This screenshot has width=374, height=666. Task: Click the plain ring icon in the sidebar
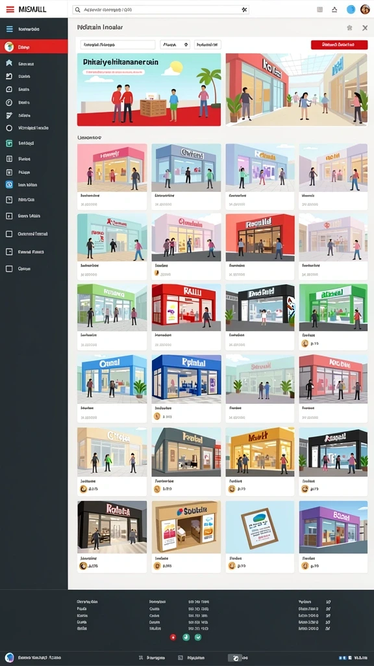point(9,128)
